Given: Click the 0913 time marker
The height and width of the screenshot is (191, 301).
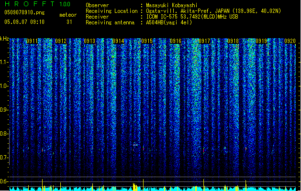Looking at the screenshot, I should [x=89, y=41].
